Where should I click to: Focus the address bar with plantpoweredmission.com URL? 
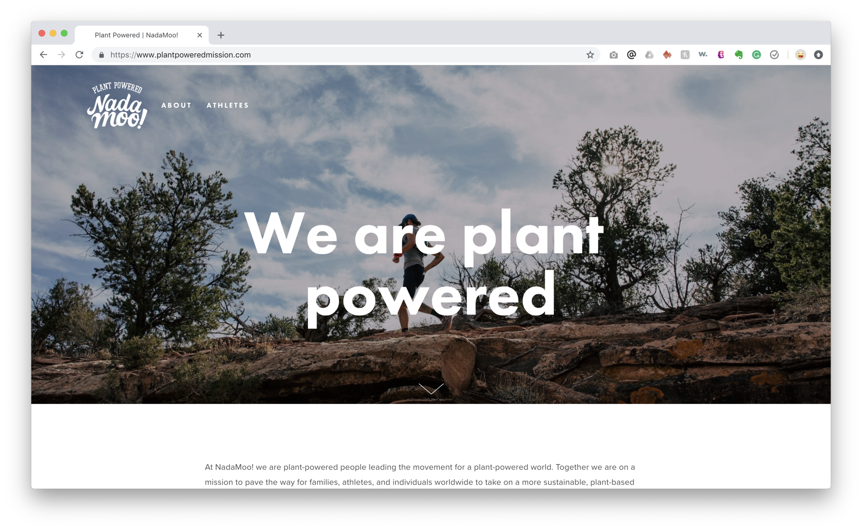pos(345,55)
